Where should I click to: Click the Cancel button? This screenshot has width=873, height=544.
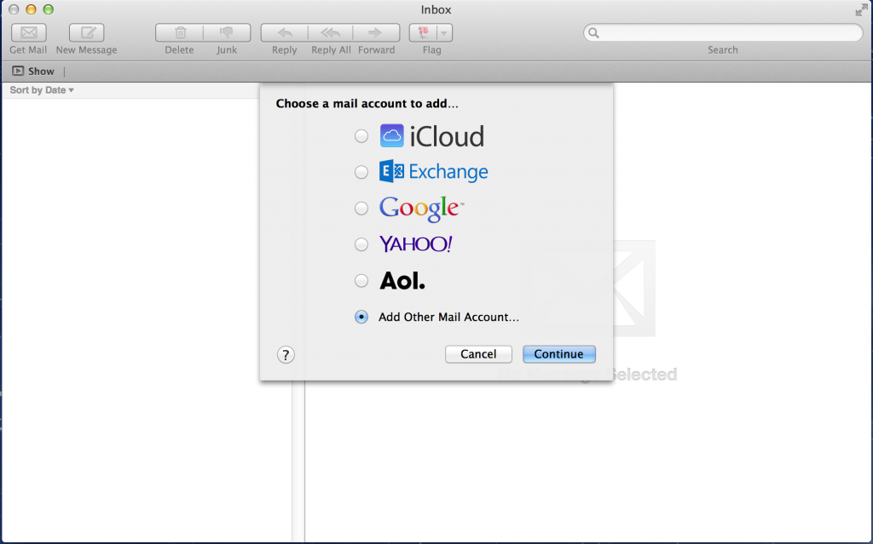click(478, 354)
